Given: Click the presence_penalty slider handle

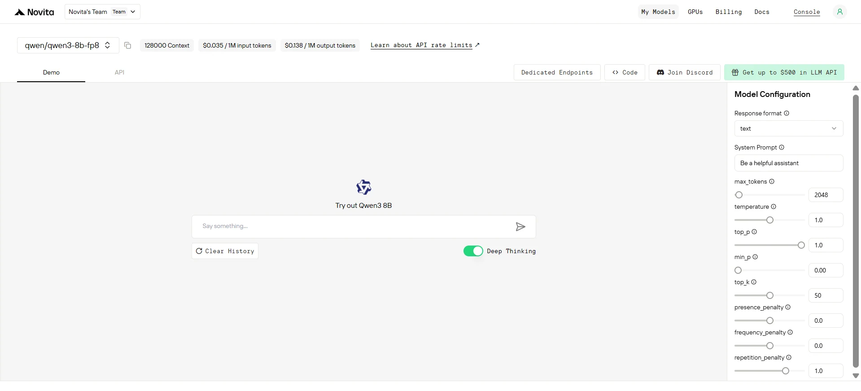Looking at the screenshot, I should [770, 321].
